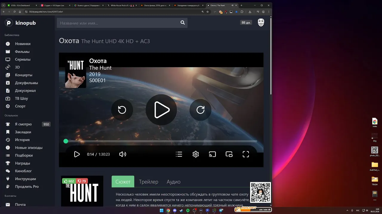382x214 pixels.
Task: Click the search magnifier icon
Action: tap(183, 23)
